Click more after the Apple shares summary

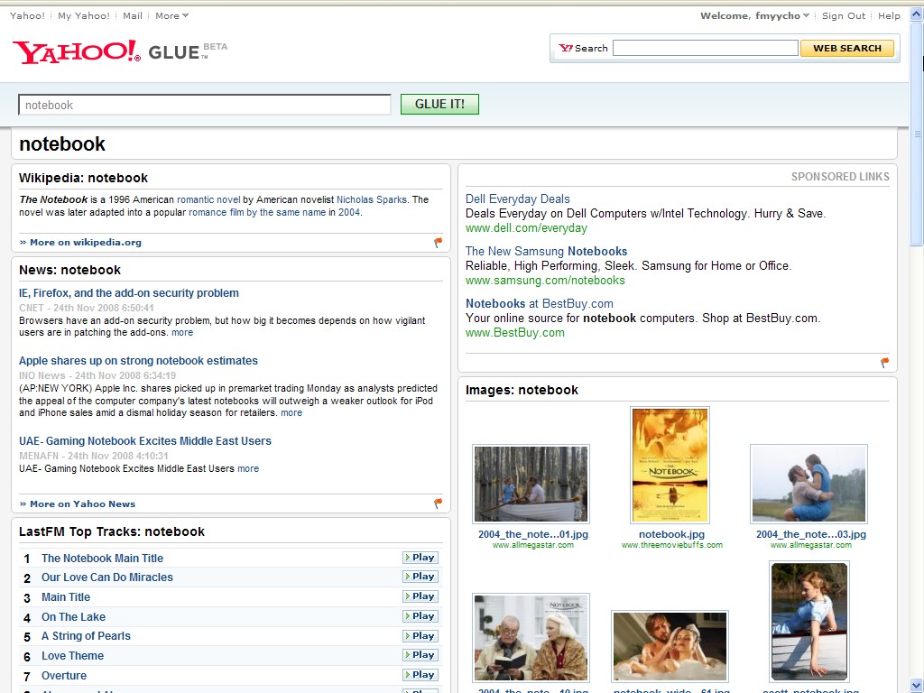pyautogui.click(x=291, y=413)
